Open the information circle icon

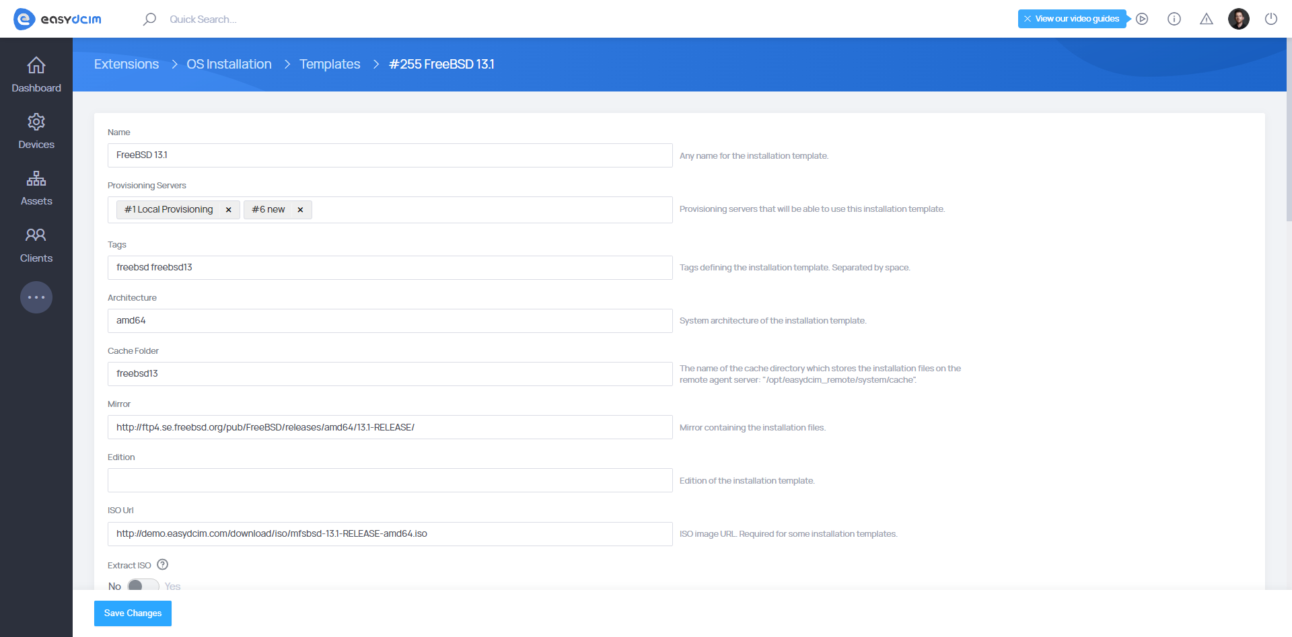click(1174, 19)
